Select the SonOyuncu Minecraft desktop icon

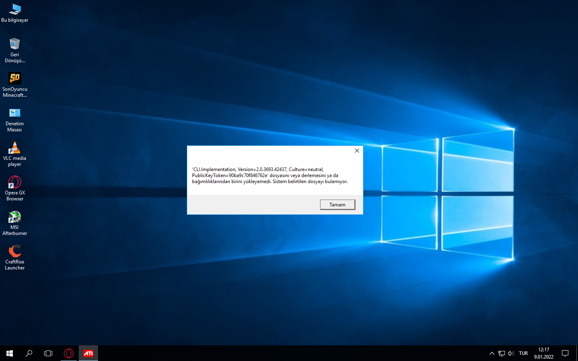tap(14, 85)
